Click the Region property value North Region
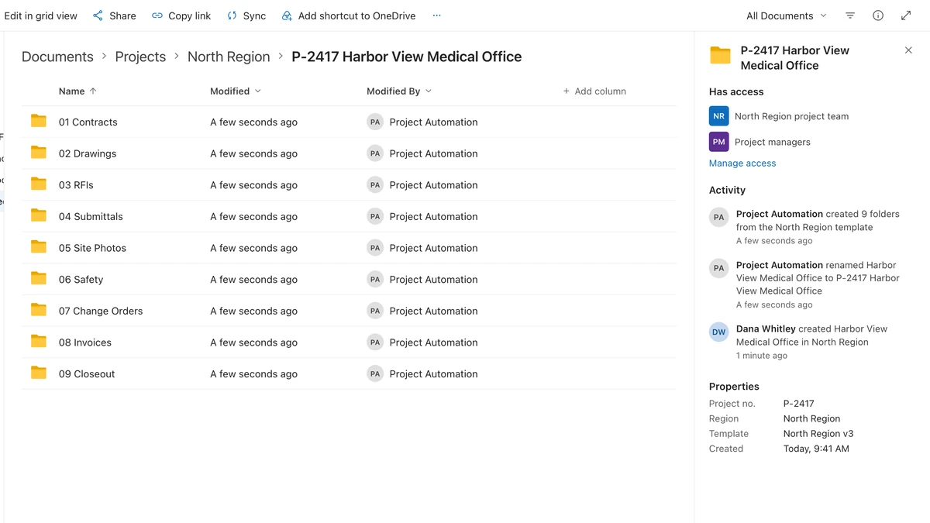Image resolution: width=930 pixels, height=523 pixels. 811,418
